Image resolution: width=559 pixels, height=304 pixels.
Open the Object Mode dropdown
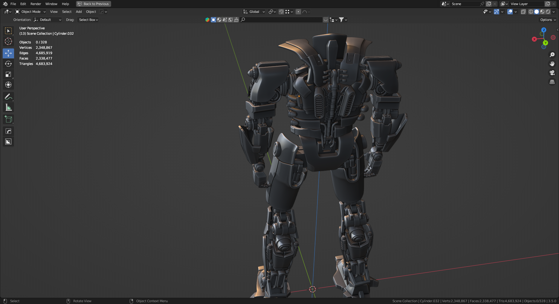tap(30, 12)
